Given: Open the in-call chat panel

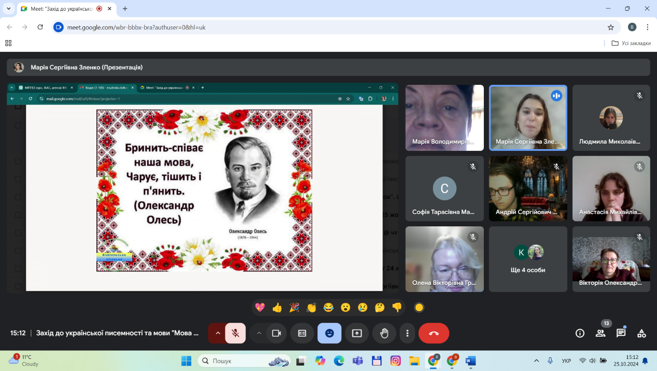Looking at the screenshot, I should point(621,333).
